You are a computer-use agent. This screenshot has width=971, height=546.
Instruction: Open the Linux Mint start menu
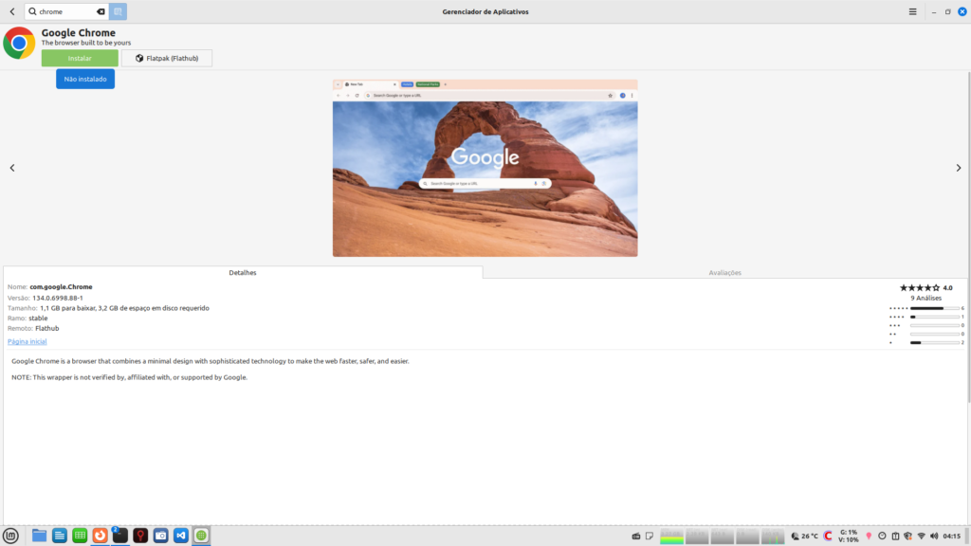click(x=10, y=536)
